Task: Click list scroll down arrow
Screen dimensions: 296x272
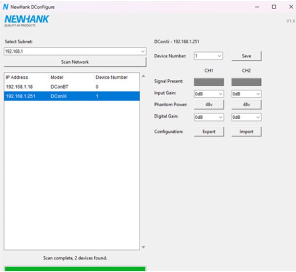Action: [x=143, y=247]
